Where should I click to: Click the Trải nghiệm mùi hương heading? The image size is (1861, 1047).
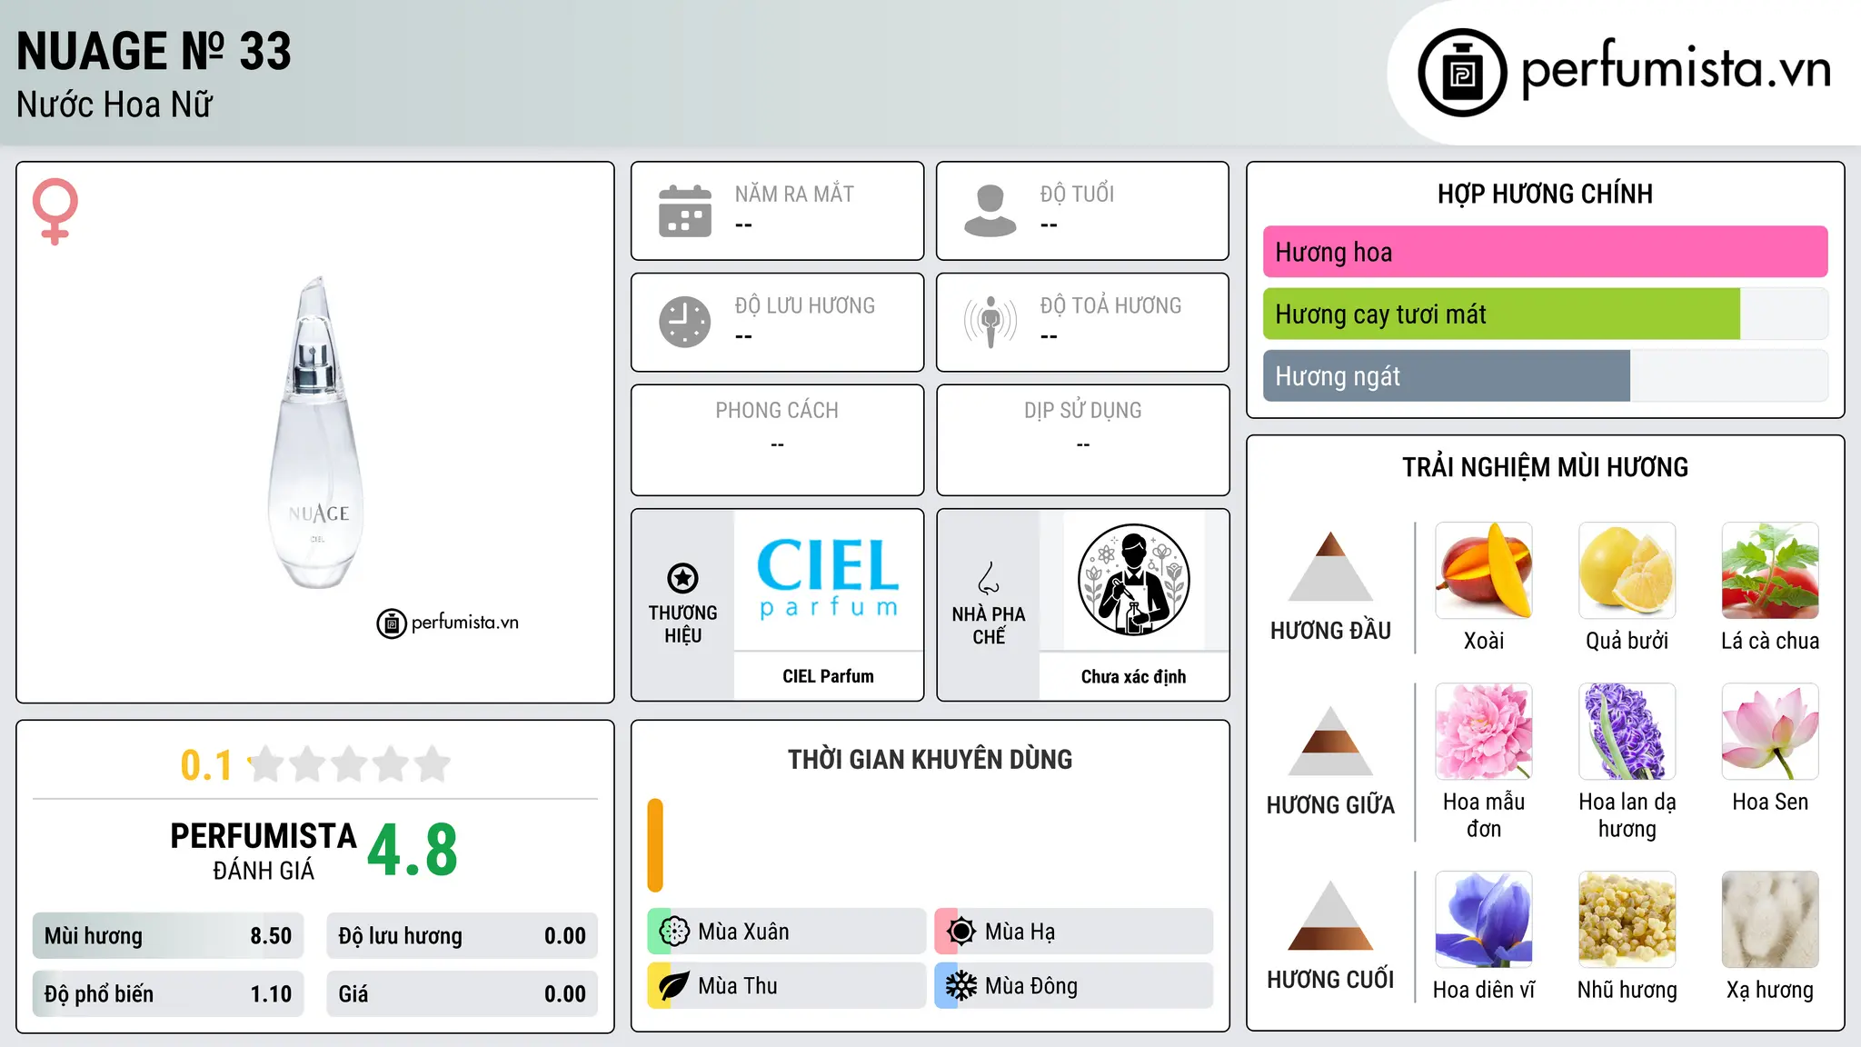(x=1545, y=467)
